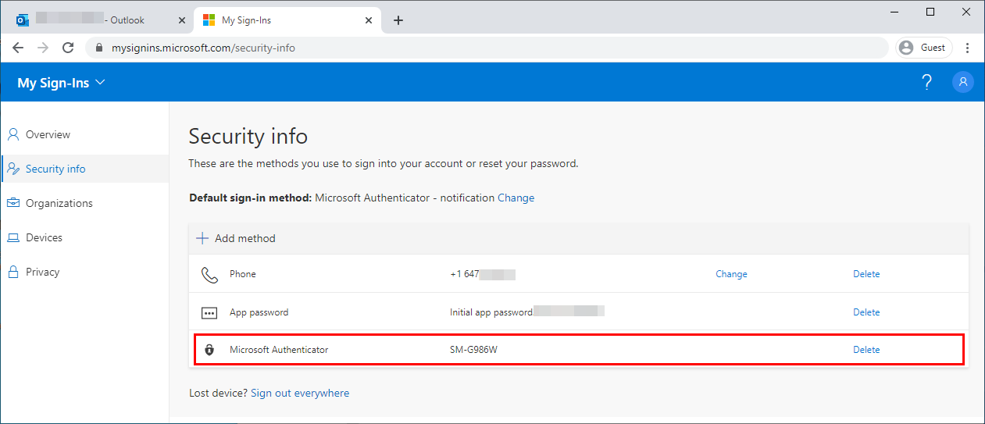The width and height of the screenshot is (985, 424).
Task: Click the Security info heading
Action: coord(248,137)
